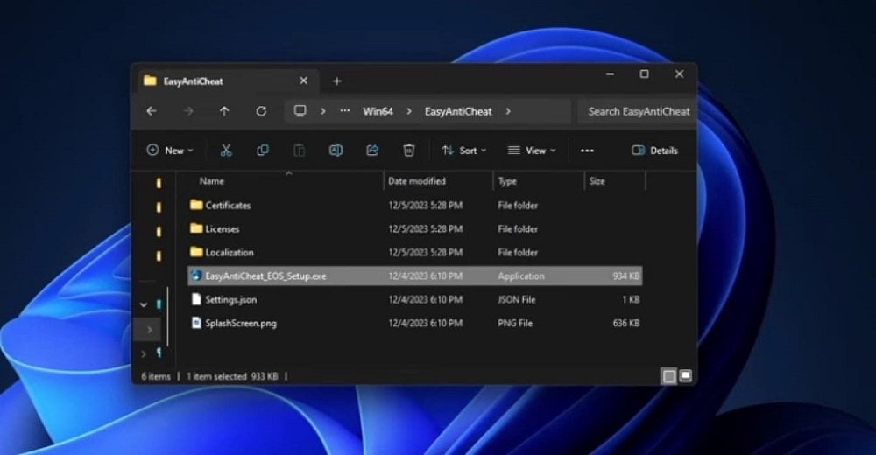876x455 pixels.
Task: Expand the highlighted navigation pane chevron
Action: tap(149, 330)
